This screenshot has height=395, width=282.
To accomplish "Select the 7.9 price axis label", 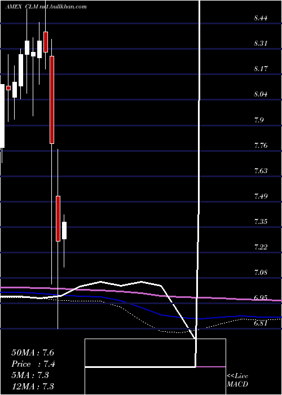I will (x=259, y=120).
